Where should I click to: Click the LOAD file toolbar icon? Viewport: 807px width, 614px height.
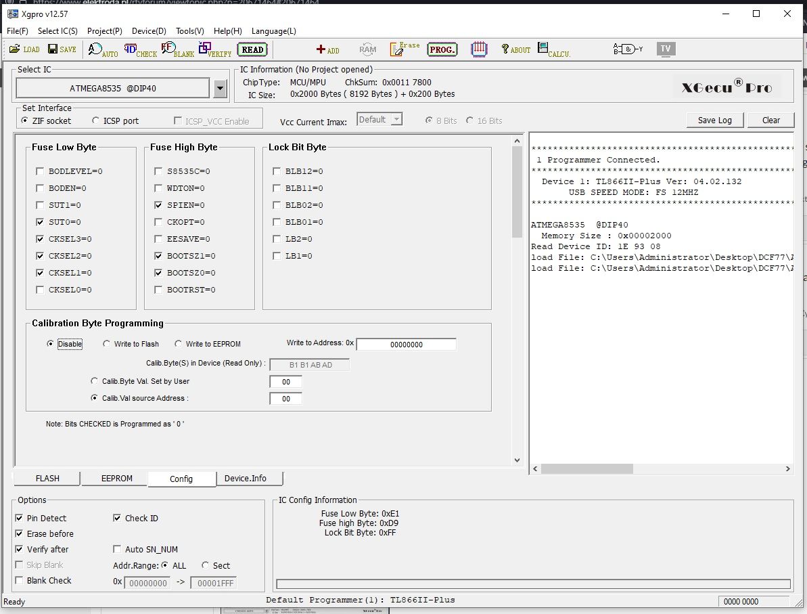(x=24, y=49)
